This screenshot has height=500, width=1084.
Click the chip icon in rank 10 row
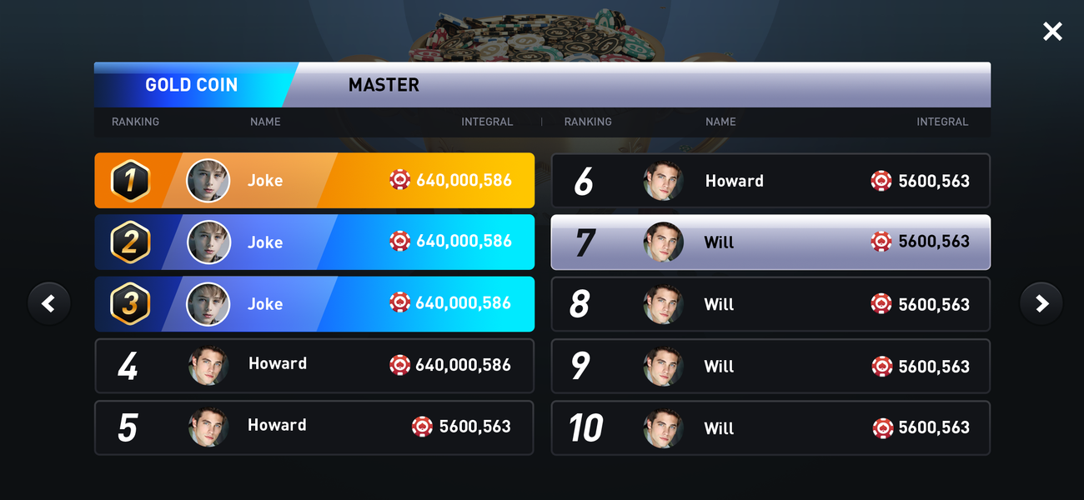882,428
